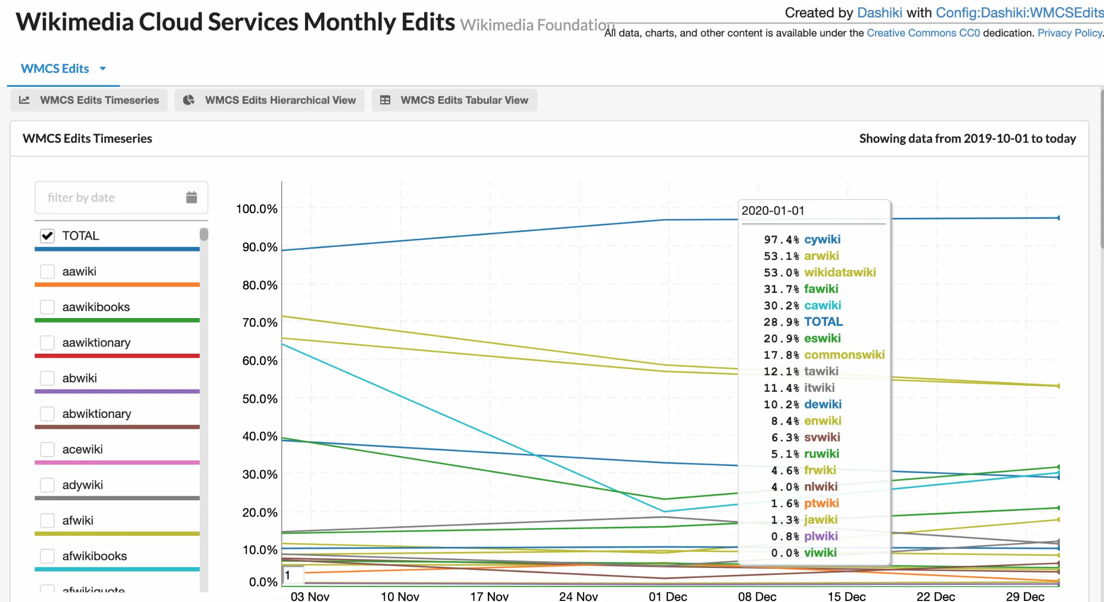The image size is (1104, 602).
Task: Click the 'ptwiki' entry in tooltip
Action: (821, 503)
